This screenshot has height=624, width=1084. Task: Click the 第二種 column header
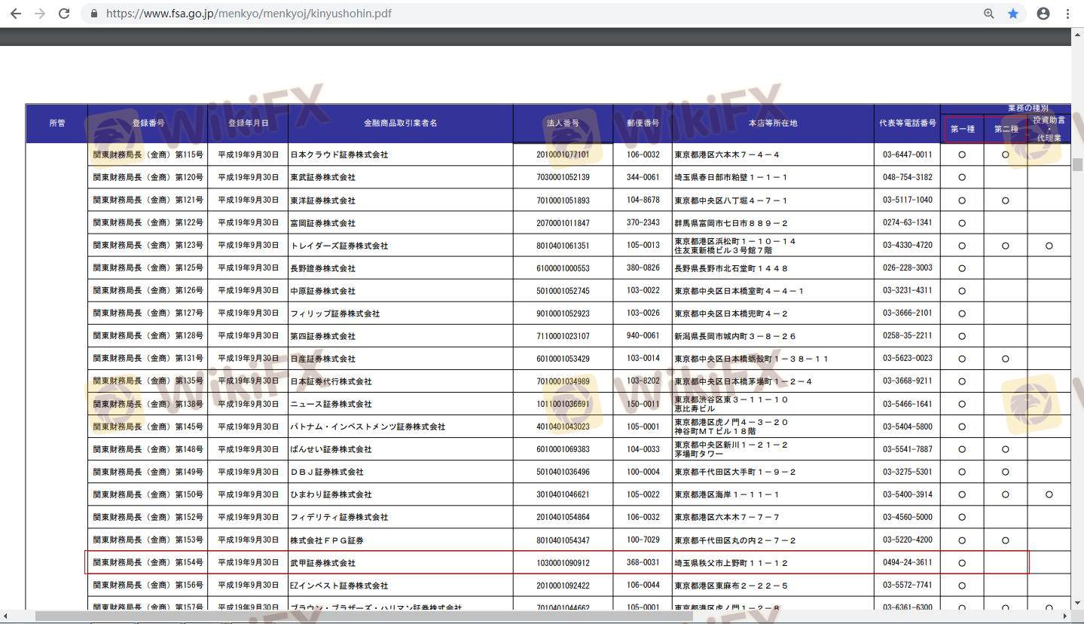[1006, 129]
